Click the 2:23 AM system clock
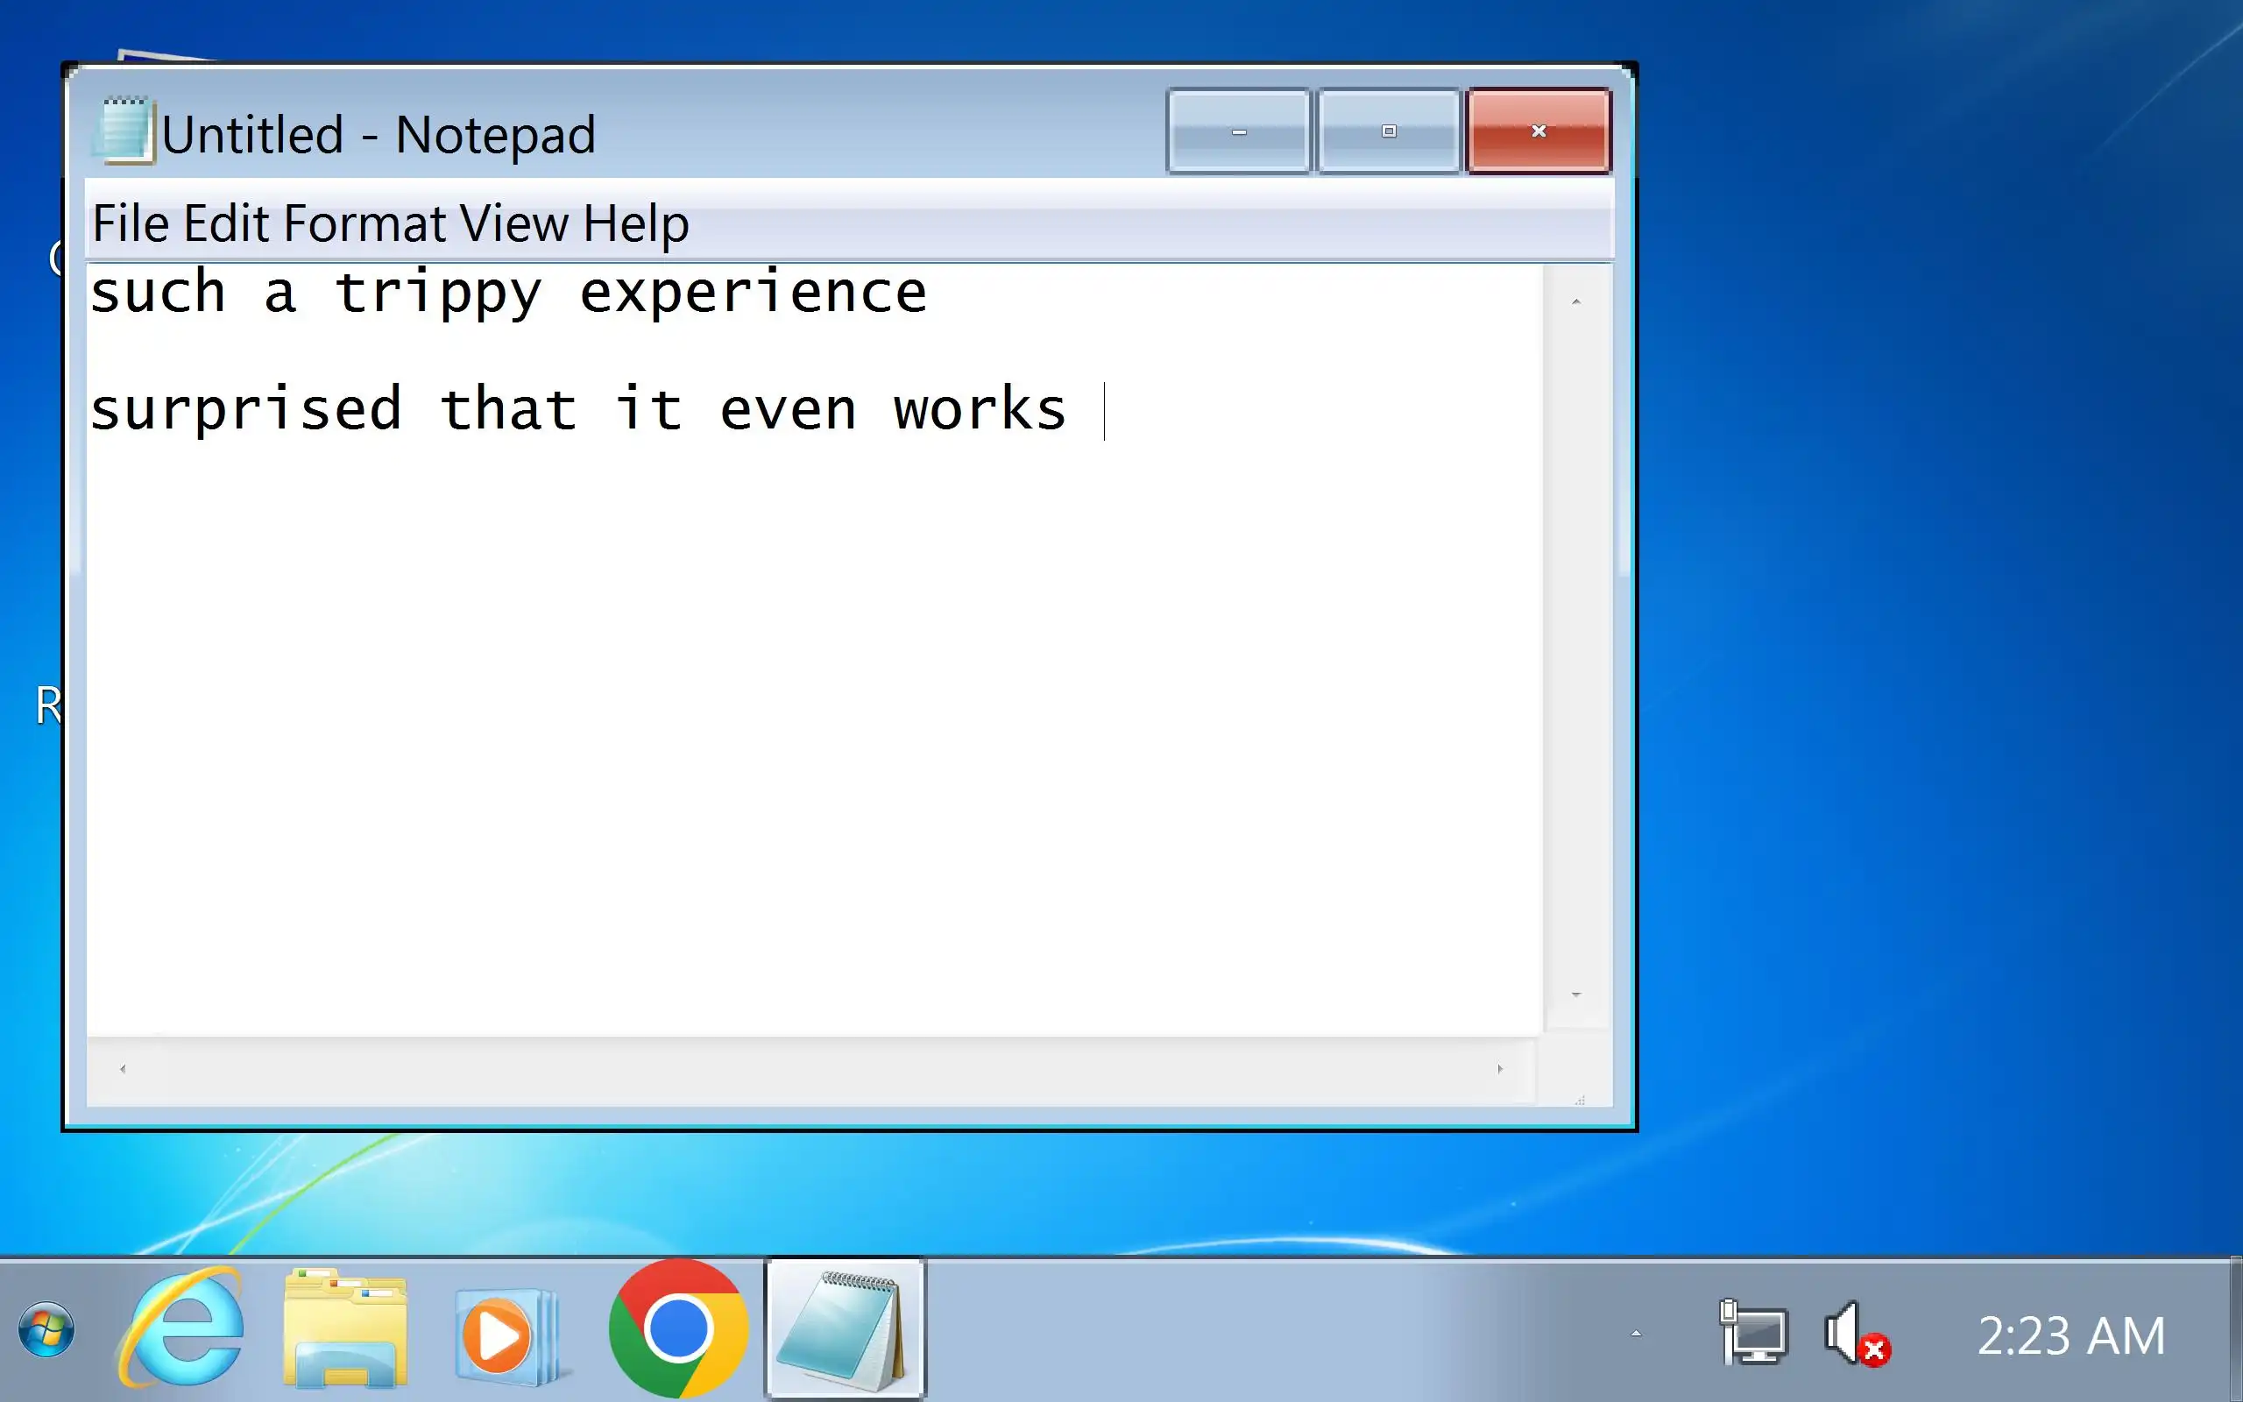 coord(2070,1335)
